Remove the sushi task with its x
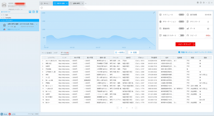The height and width of the screenshot is (116, 214). 37,24
